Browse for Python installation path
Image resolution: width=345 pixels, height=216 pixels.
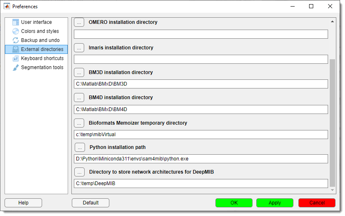80,147
